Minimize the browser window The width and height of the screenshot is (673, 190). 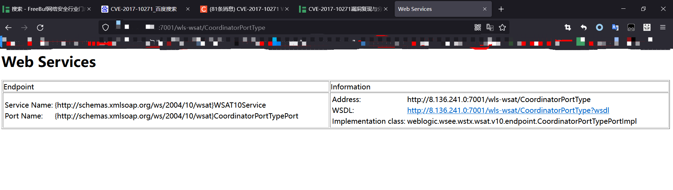click(623, 9)
